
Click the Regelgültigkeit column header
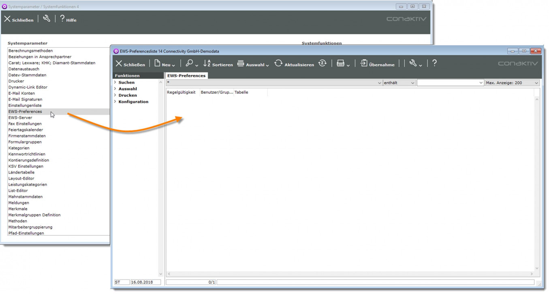181,93
